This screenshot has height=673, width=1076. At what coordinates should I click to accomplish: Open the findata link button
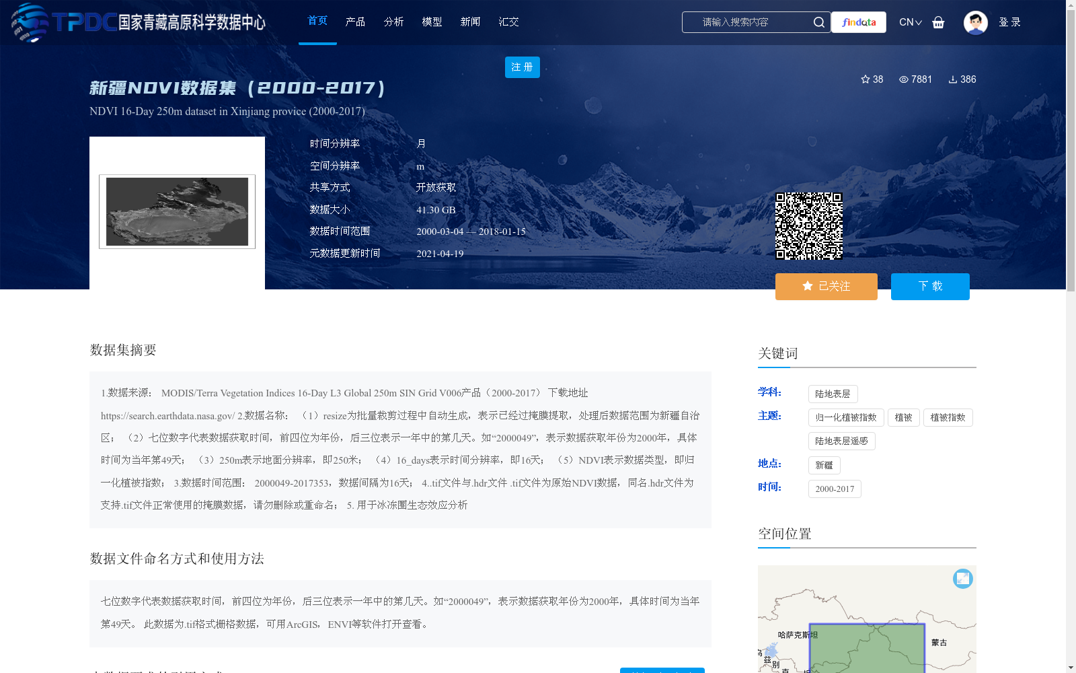pyautogui.click(x=859, y=22)
